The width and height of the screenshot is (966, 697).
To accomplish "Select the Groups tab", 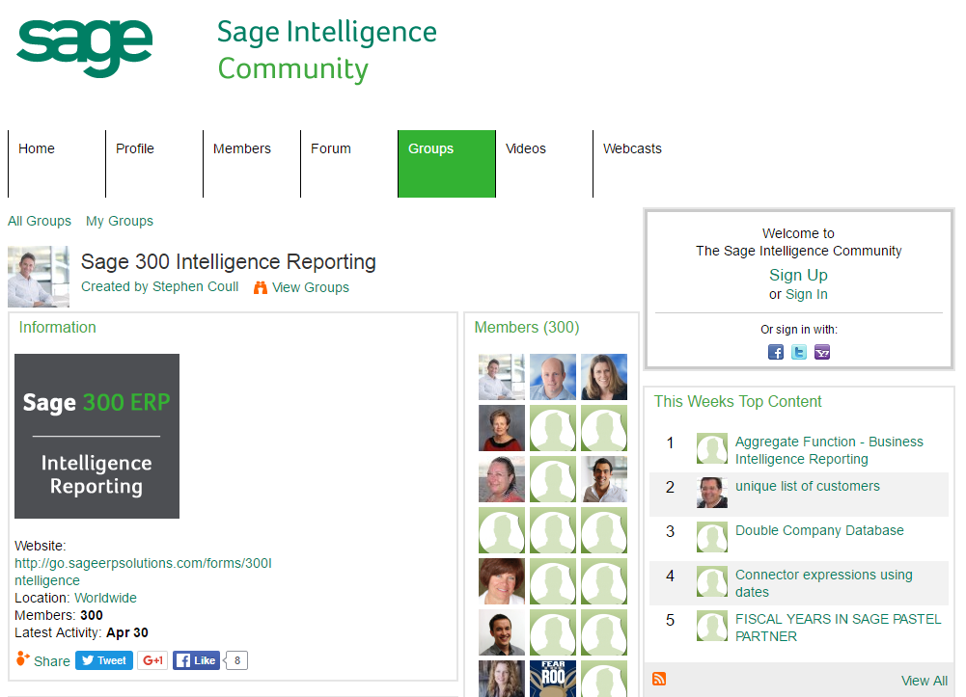I will [447, 164].
